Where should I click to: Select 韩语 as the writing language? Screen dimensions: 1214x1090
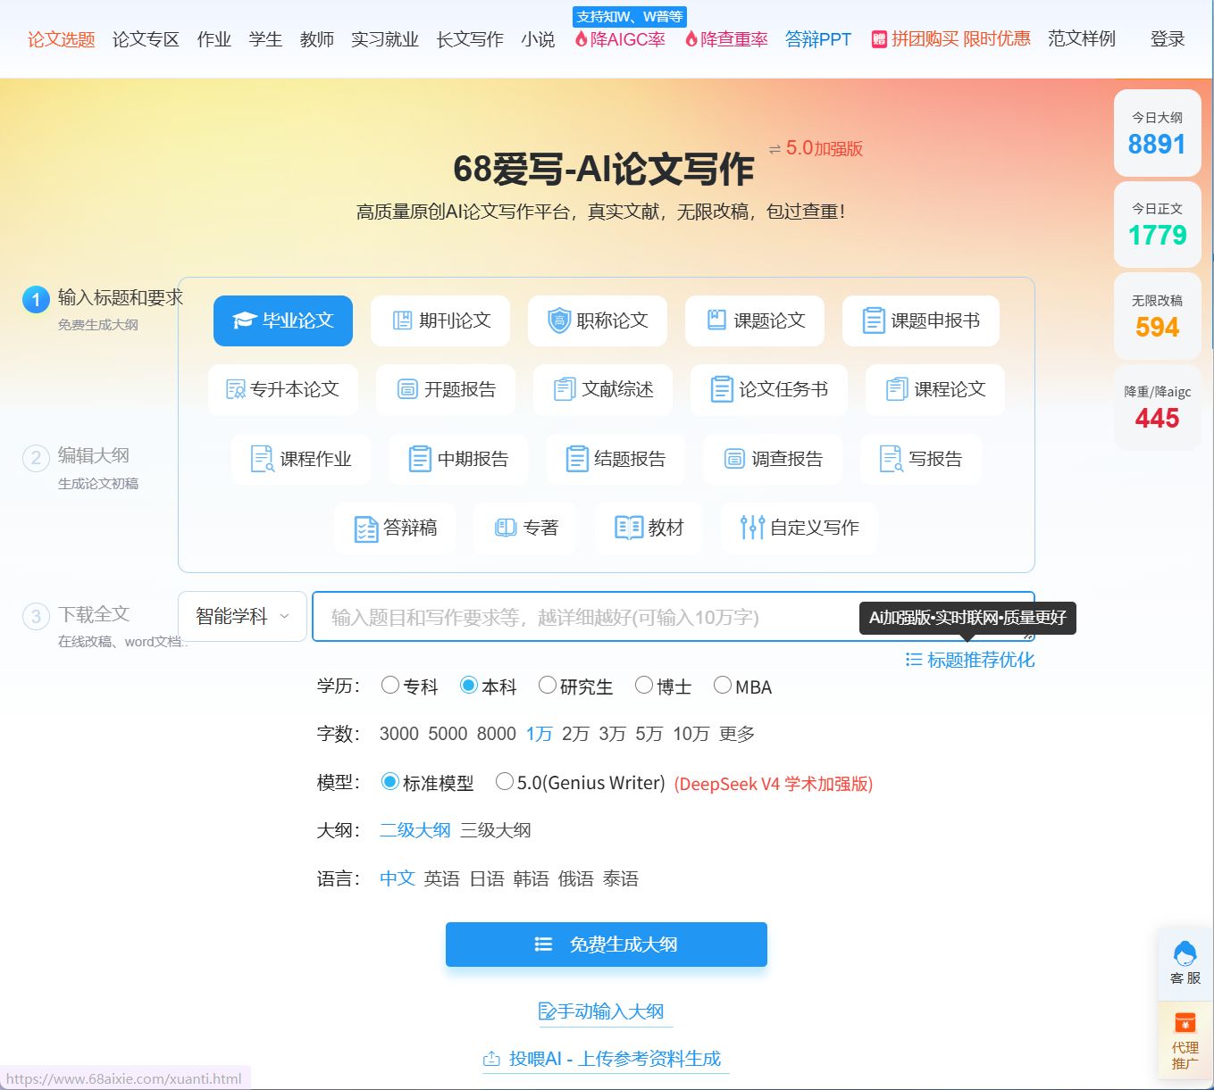pos(532,878)
